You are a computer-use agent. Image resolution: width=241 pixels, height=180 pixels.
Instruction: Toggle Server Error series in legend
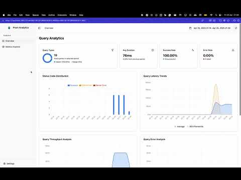point(100,85)
